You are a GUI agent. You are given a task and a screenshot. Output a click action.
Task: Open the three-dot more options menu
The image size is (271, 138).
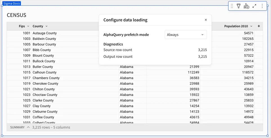(262, 6)
